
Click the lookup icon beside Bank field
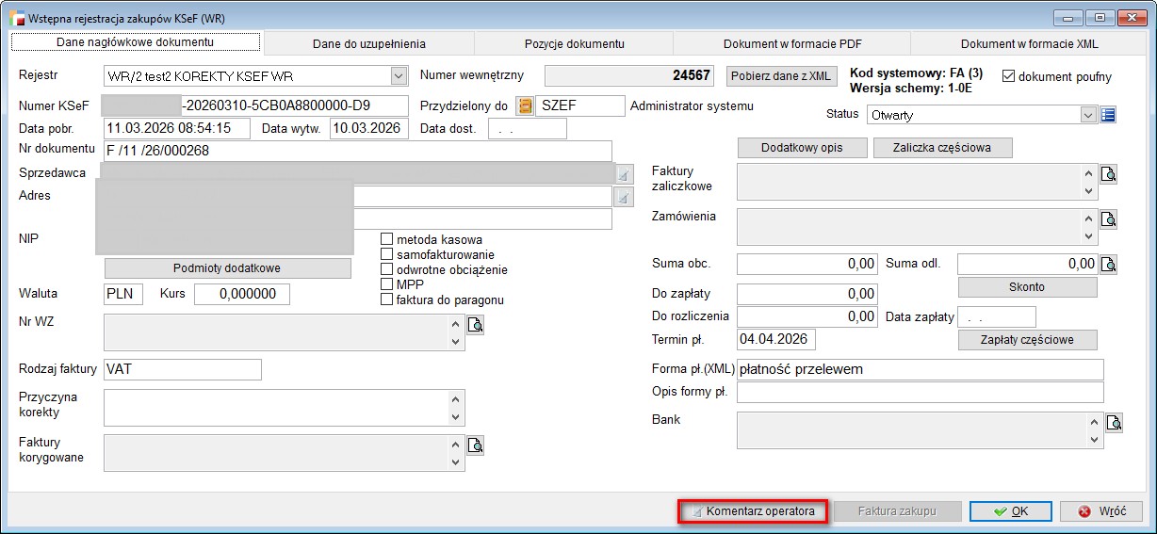click(x=1114, y=423)
